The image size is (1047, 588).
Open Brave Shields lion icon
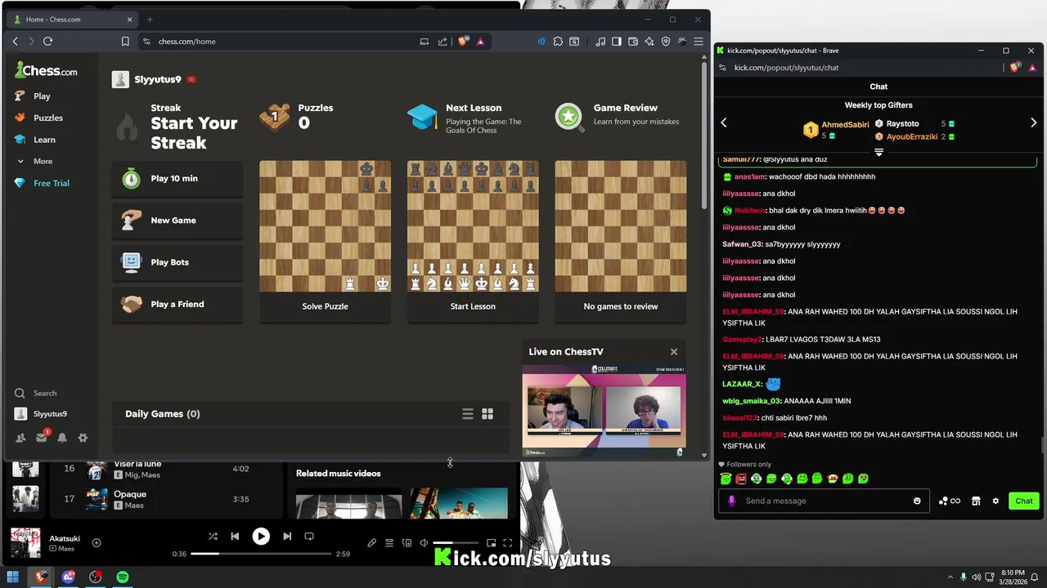click(x=463, y=41)
